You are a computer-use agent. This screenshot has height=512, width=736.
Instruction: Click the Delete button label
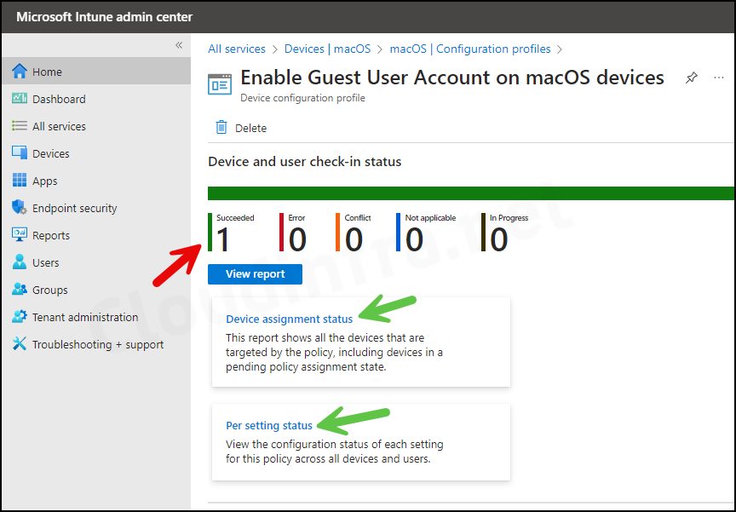click(x=250, y=128)
